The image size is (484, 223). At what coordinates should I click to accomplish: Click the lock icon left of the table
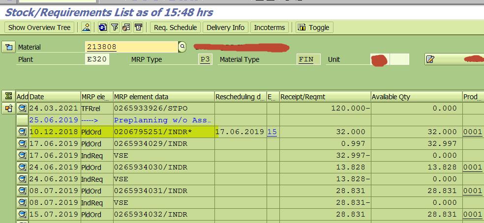click(9, 108)
